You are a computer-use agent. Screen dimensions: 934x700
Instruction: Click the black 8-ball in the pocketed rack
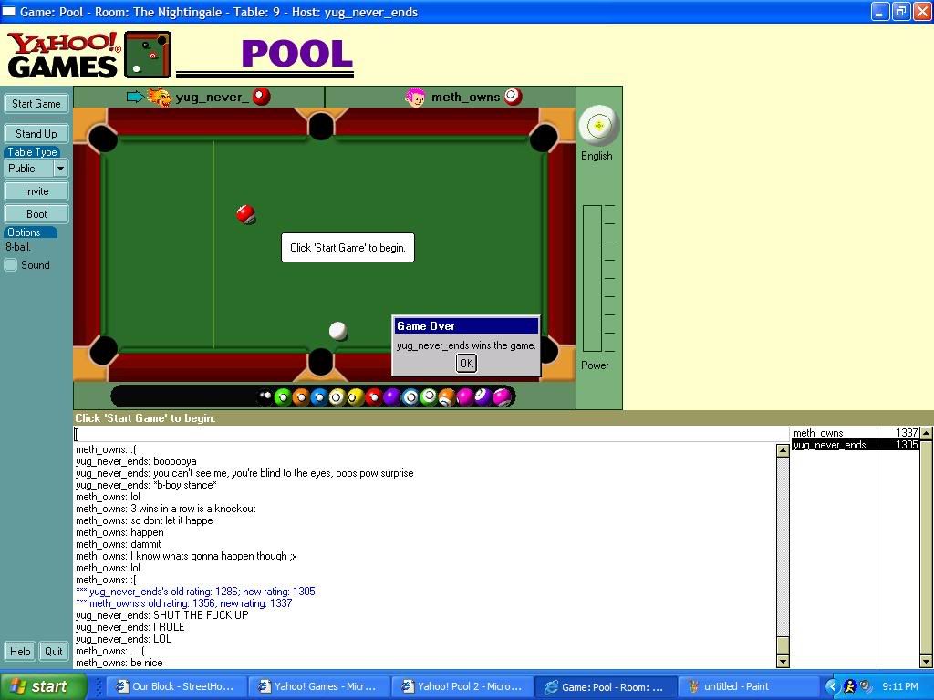(265, 397)
